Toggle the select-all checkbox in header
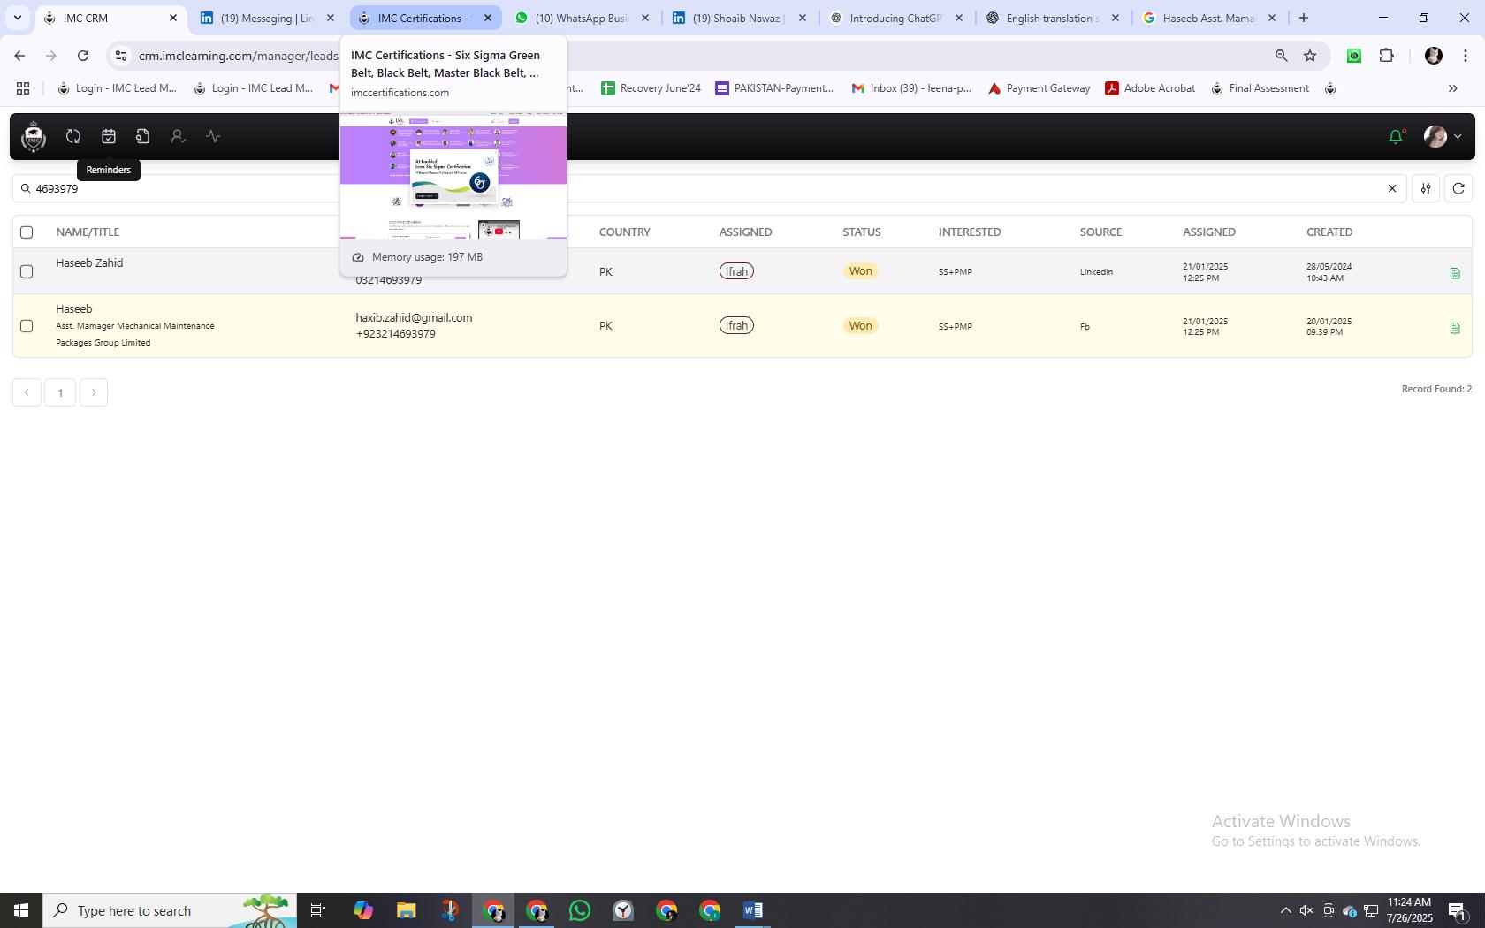The height and width of the screenshot is (928, 1485). click(x=27, y=232)
